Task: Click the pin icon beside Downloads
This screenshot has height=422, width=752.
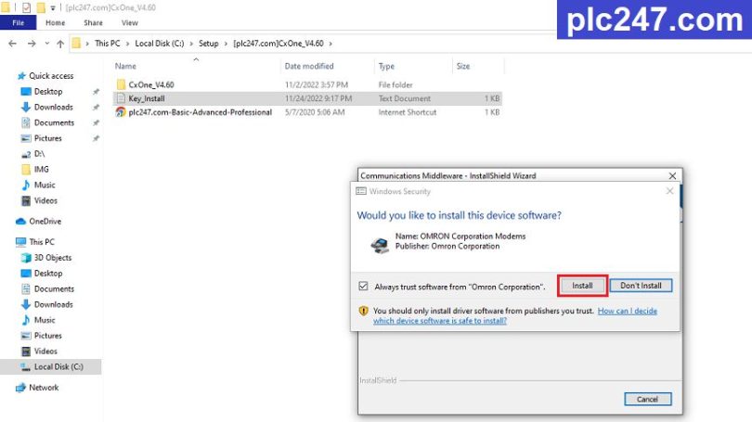Action: pos(96,107)
